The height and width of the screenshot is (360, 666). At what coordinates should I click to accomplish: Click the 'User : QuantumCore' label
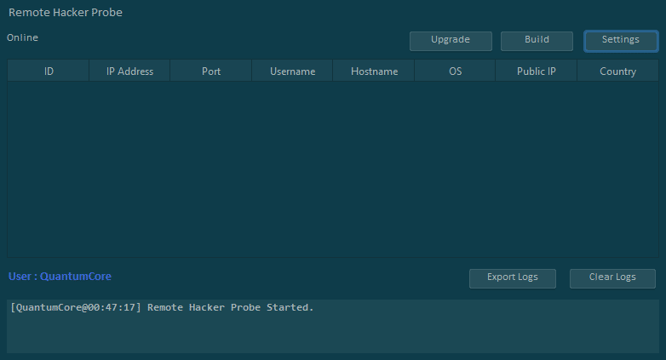point(60,277)
